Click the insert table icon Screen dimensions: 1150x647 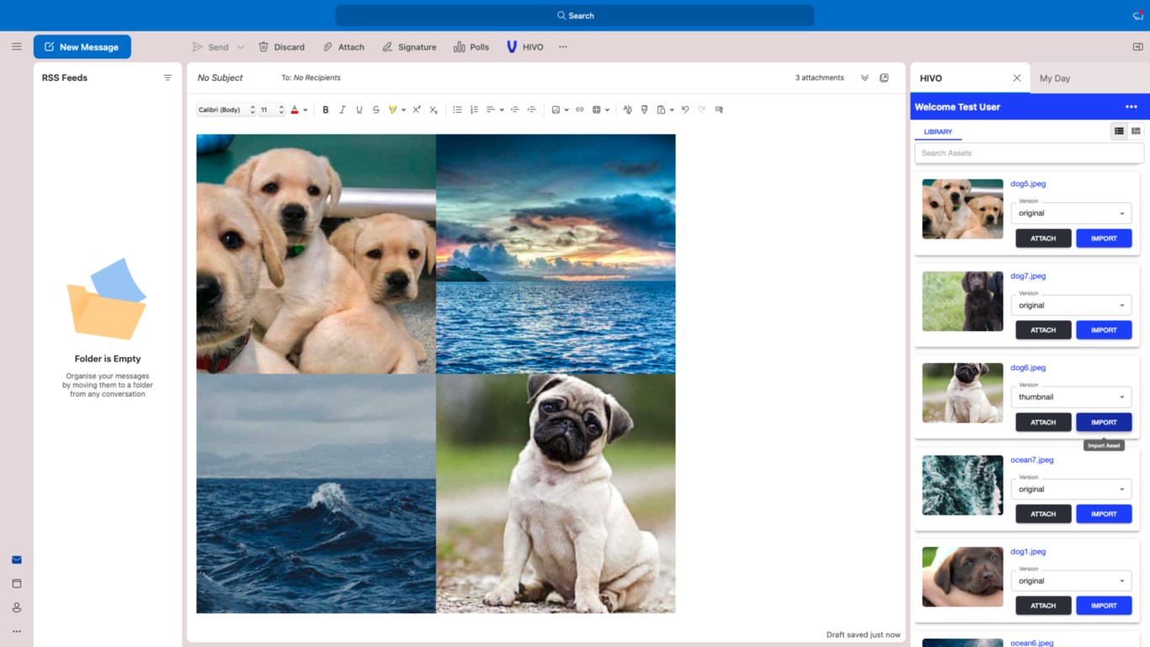click(x=596, y=110)
